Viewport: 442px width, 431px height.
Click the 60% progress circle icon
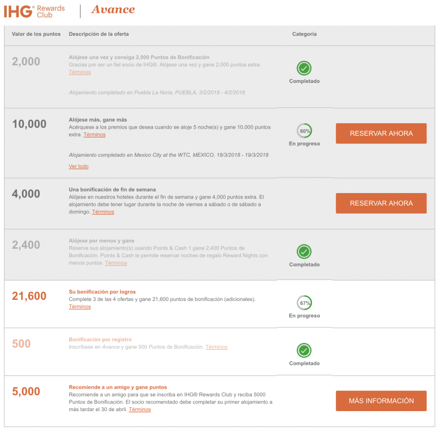pos(304,131)
